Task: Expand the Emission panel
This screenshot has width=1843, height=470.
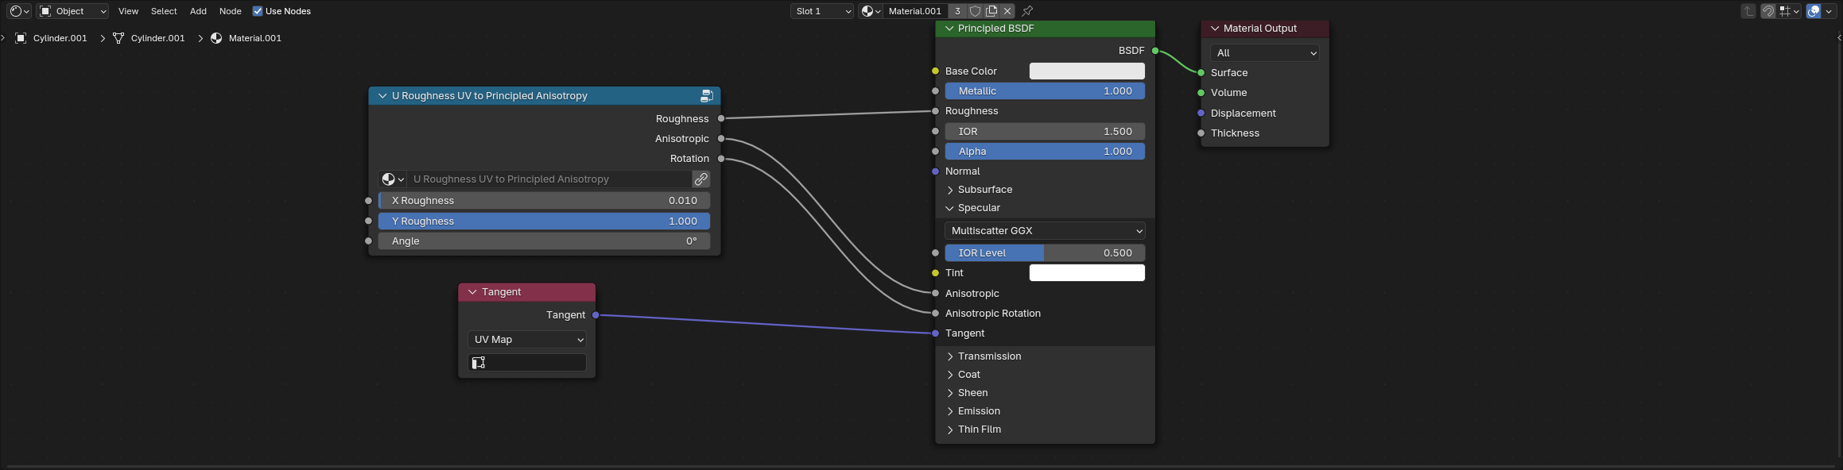Action: (x=950, y=411)
